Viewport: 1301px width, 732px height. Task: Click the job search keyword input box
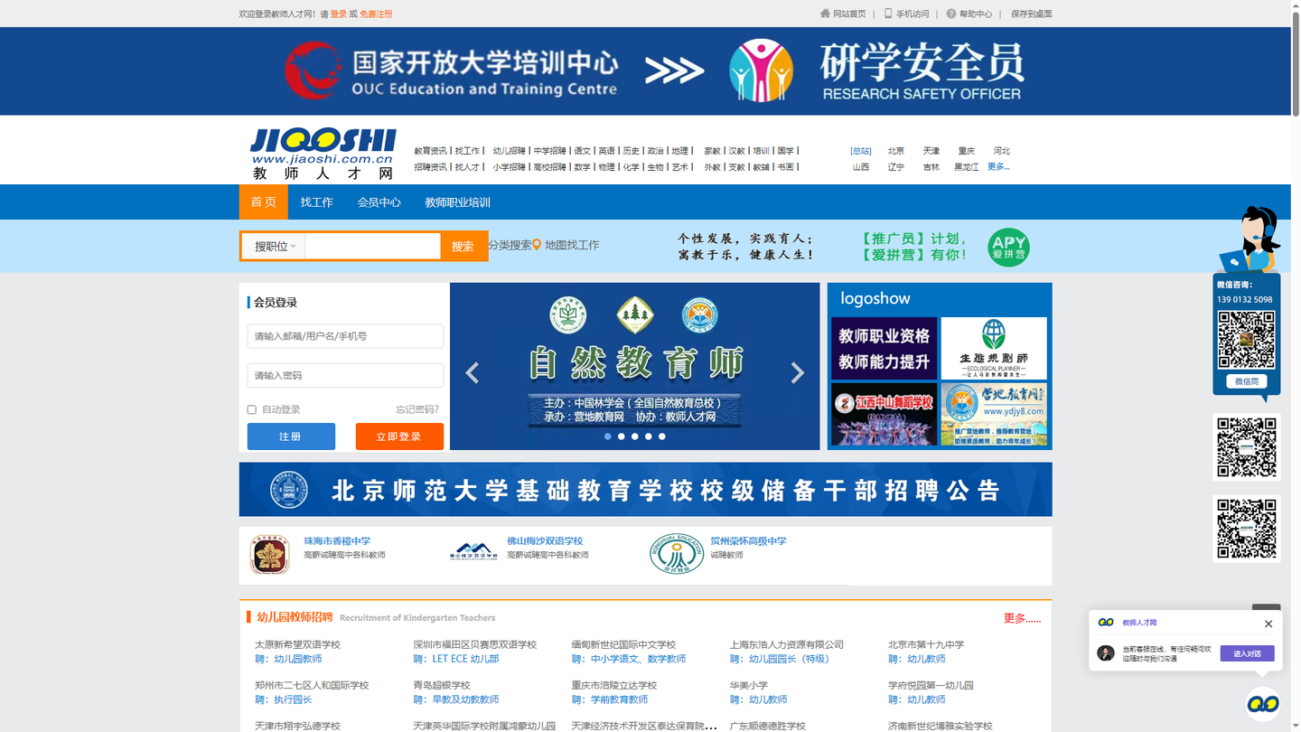click(372, 246)
